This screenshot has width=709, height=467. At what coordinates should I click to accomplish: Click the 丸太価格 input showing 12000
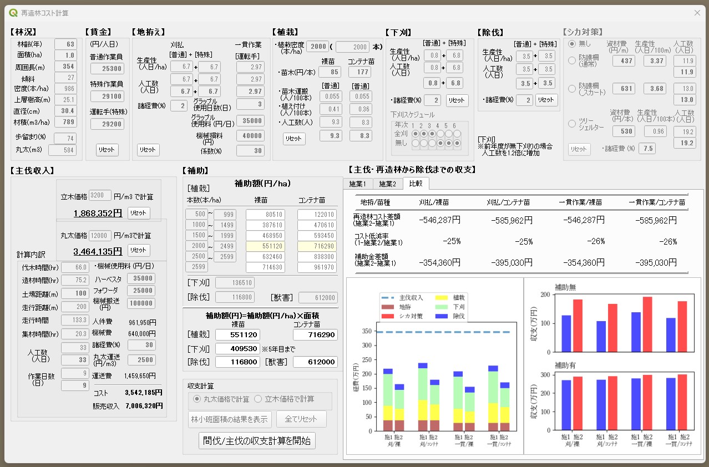pos(100,235)
